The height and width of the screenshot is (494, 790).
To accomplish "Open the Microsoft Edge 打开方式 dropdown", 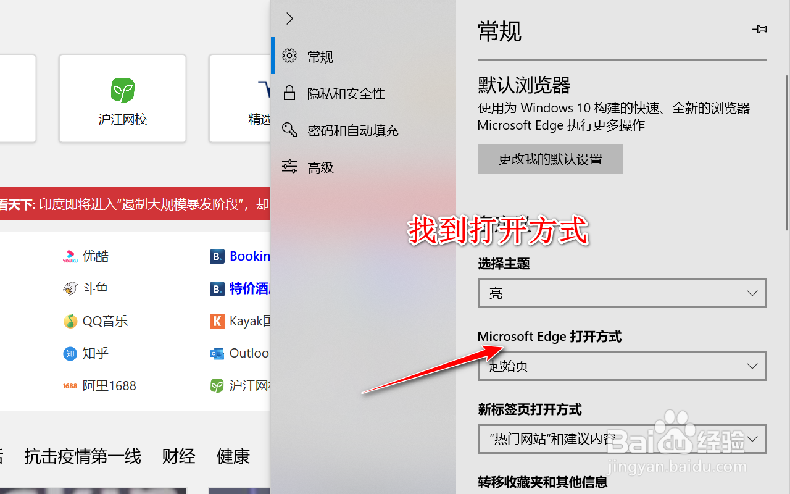I will [x=623, y=366].
